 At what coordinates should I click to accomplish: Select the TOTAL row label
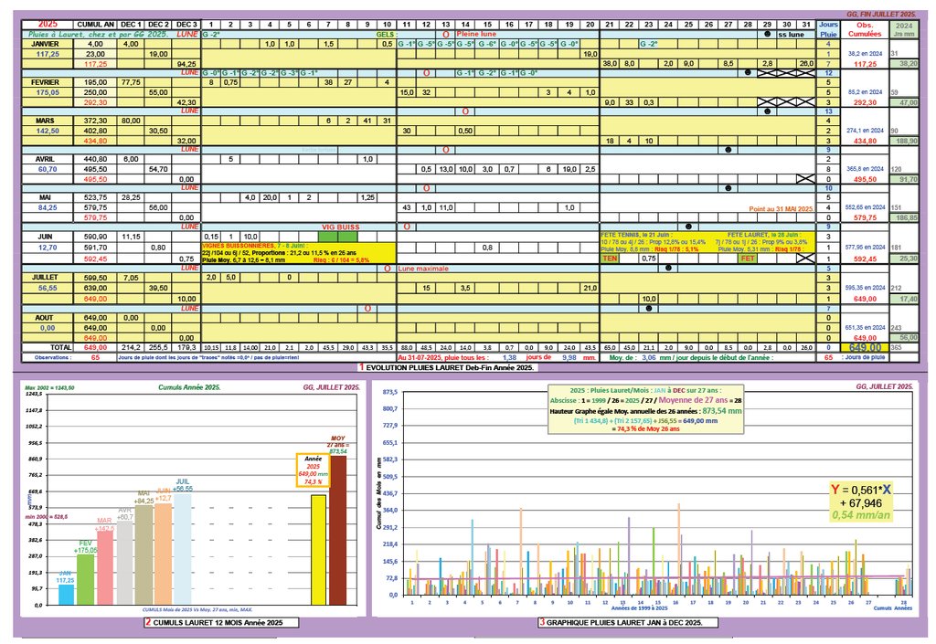click(x=61, y=347)
